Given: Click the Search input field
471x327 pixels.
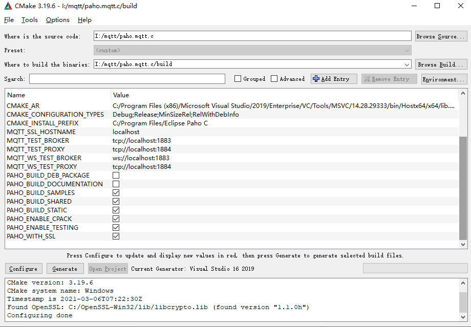Looking at the screenshot, I should click(127, 79).
